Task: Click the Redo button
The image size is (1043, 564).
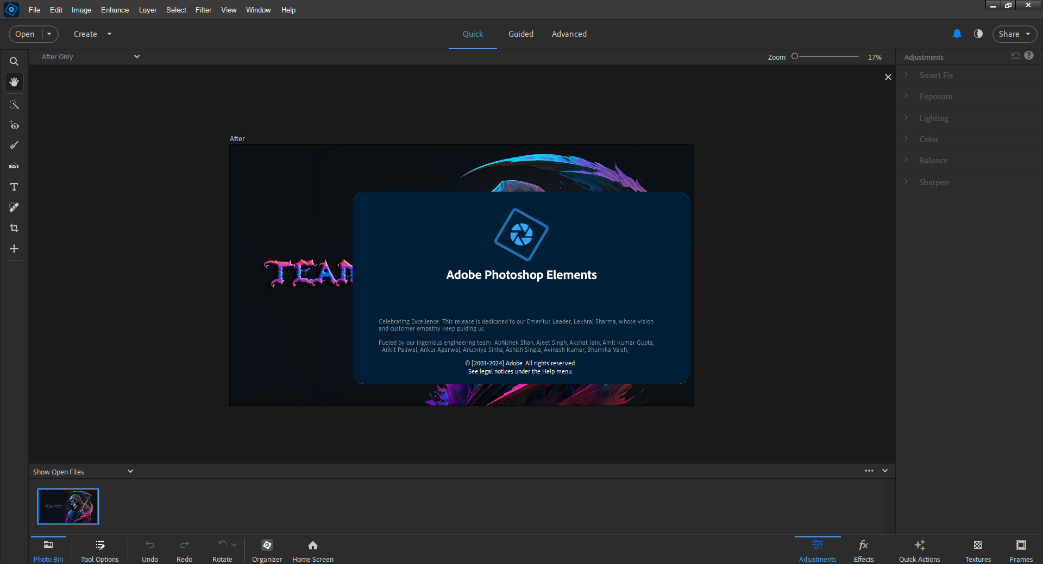Action: pos(185,550)
